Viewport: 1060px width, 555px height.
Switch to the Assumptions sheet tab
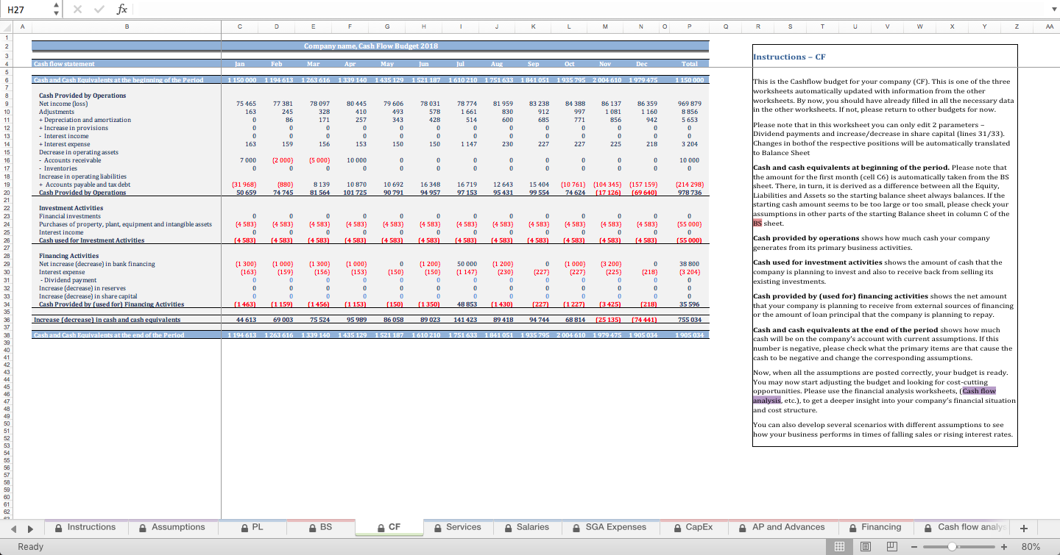pos(171,527)
